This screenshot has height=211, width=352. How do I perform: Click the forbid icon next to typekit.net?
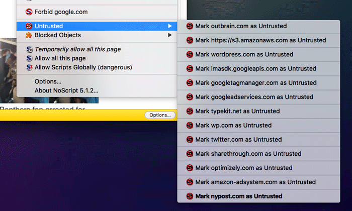(x=190, y=111)
